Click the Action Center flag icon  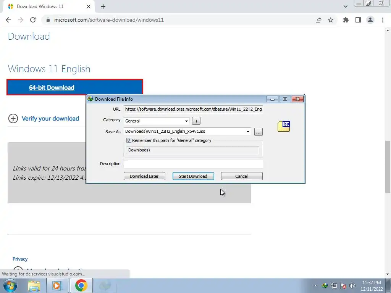pyautogui.click(x=343, y=286)
